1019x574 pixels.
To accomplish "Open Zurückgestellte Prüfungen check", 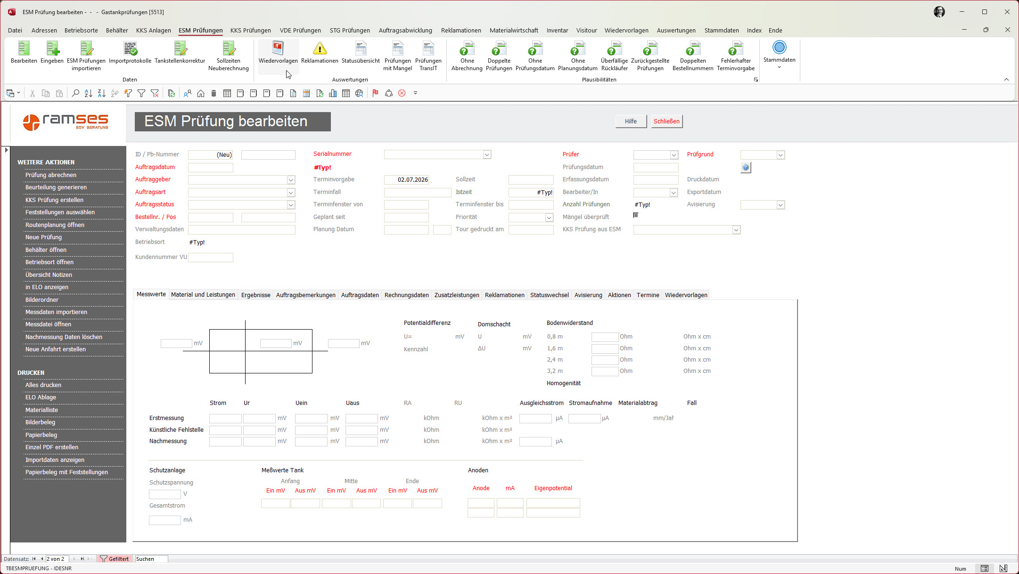I will point(650,56).
